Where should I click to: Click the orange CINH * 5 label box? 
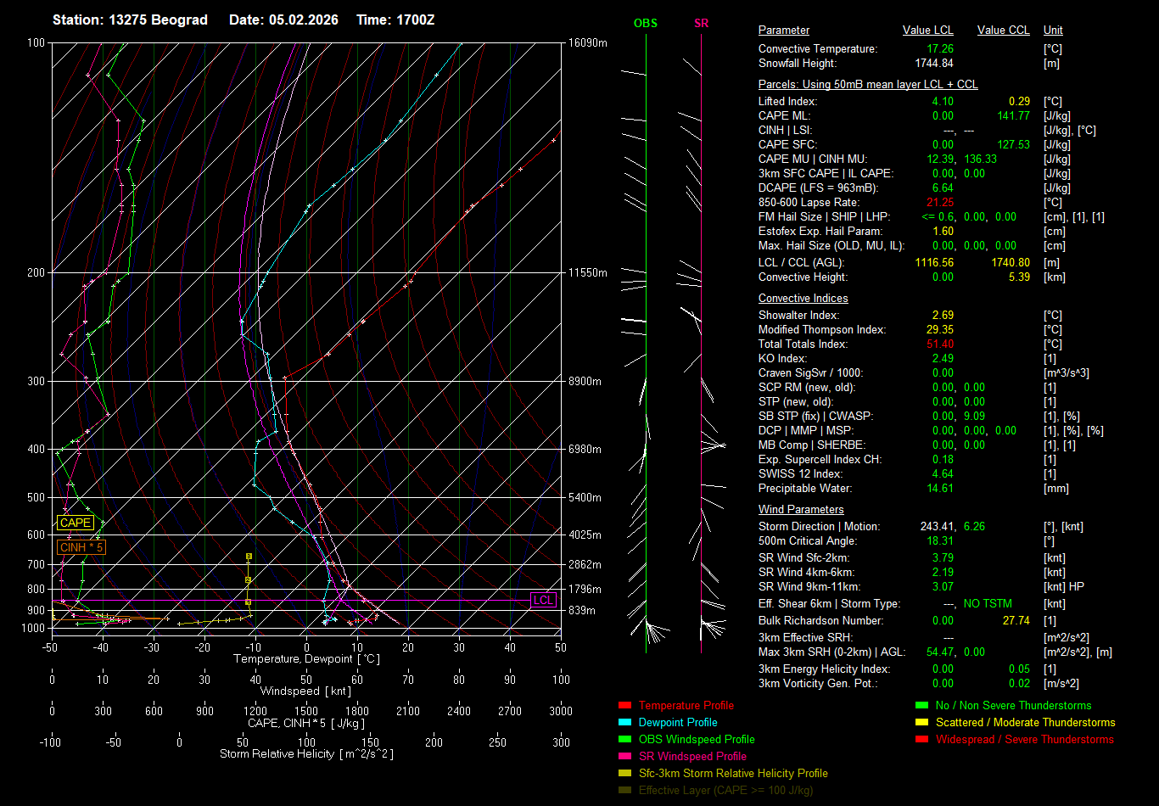click(81, 548)
